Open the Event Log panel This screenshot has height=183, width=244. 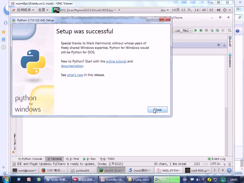point(217,159)
